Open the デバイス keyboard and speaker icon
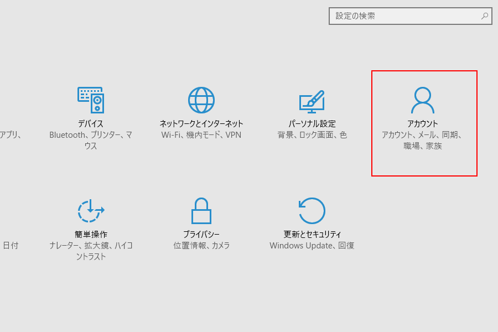This screenshot has width=498, height=332. [x=91, y=100]
